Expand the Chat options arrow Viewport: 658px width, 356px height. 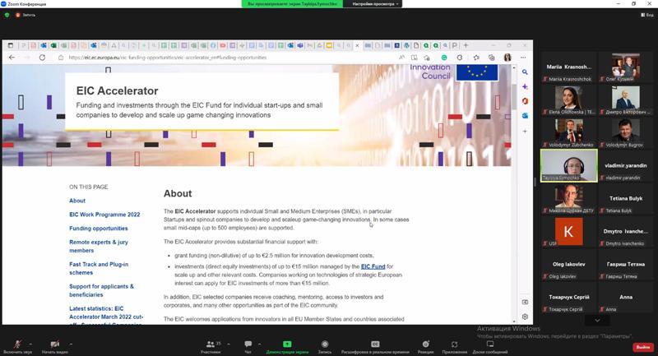point(259,344)
